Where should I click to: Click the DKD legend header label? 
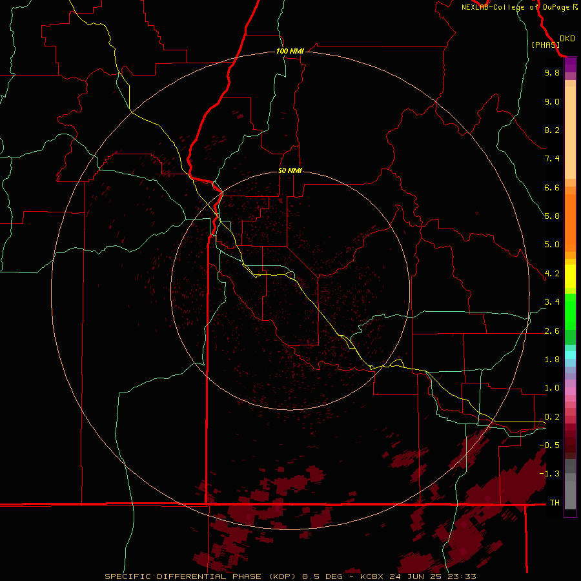[x=567, y=38]
